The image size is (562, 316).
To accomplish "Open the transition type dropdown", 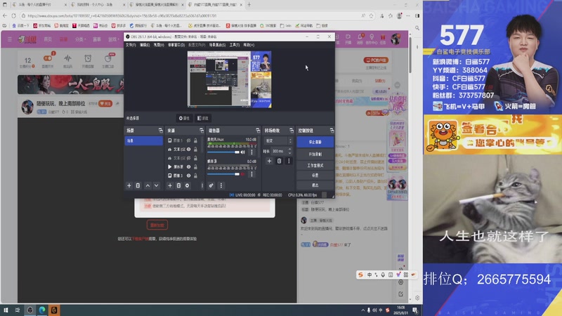I will click(278, 141).
